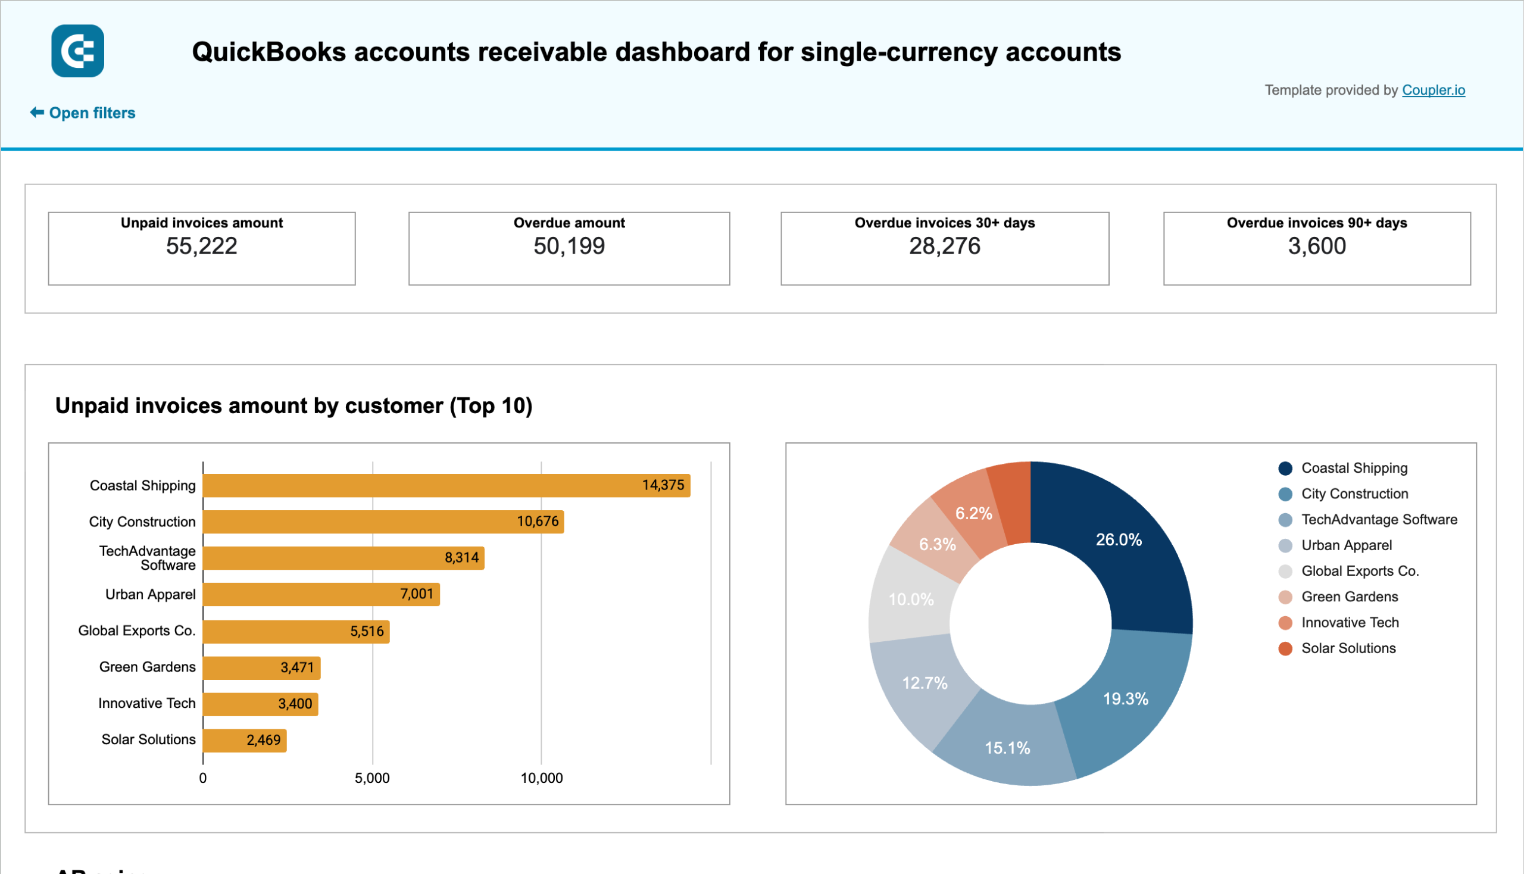Click the Solar Solutions legend color dot
The image size is (1524, 874).
1286,648
